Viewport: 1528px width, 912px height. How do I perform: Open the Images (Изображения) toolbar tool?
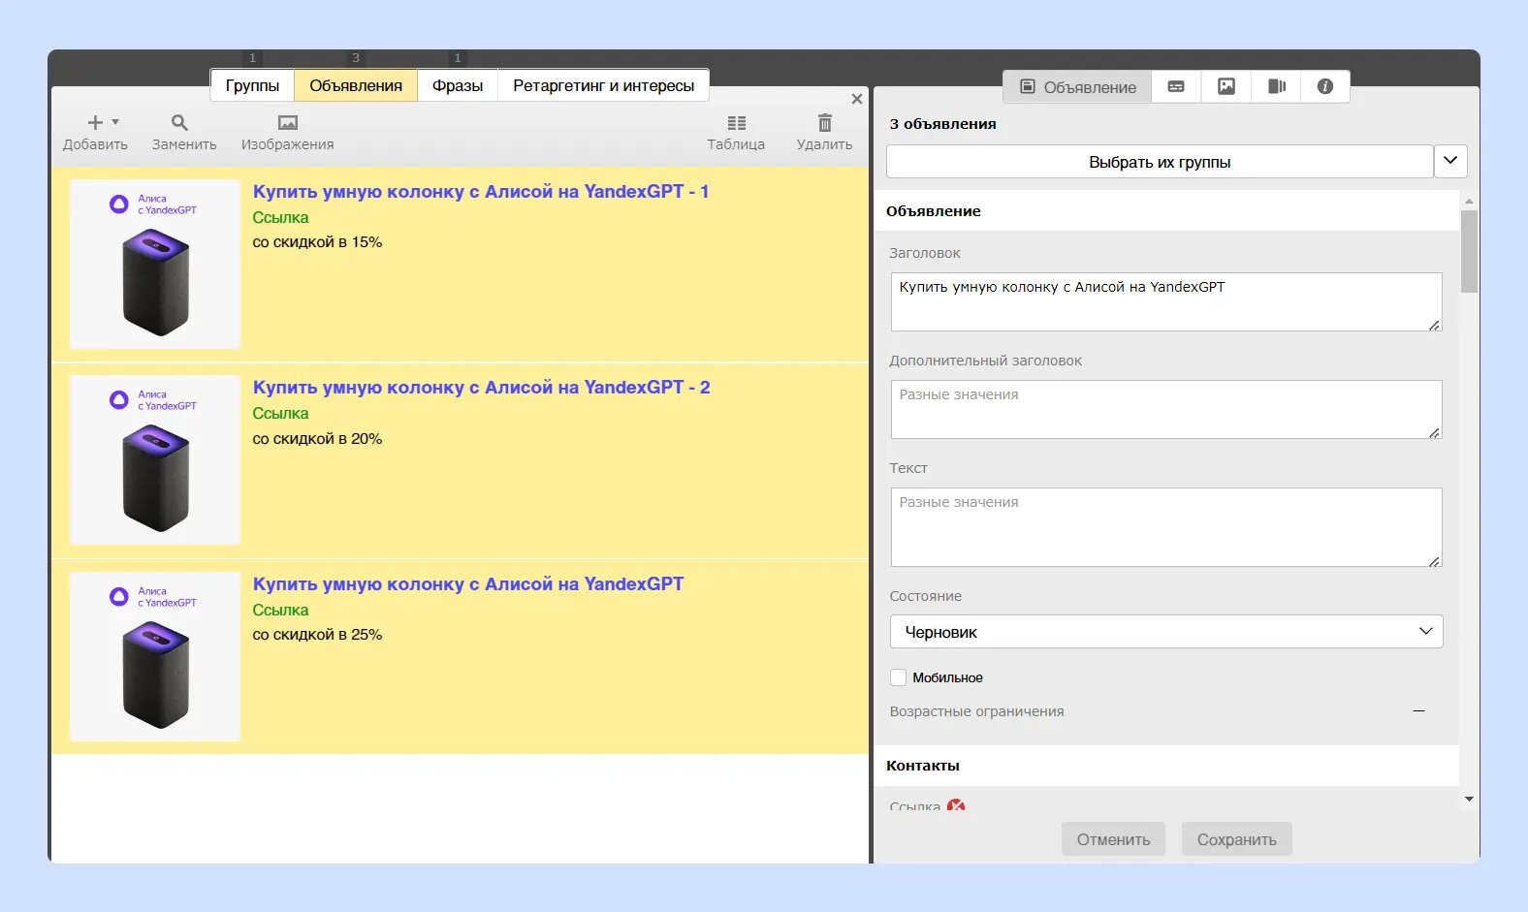coord(287,133)
